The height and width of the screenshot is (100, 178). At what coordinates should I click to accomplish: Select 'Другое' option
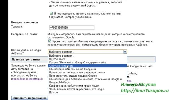[x=87, y=92]
